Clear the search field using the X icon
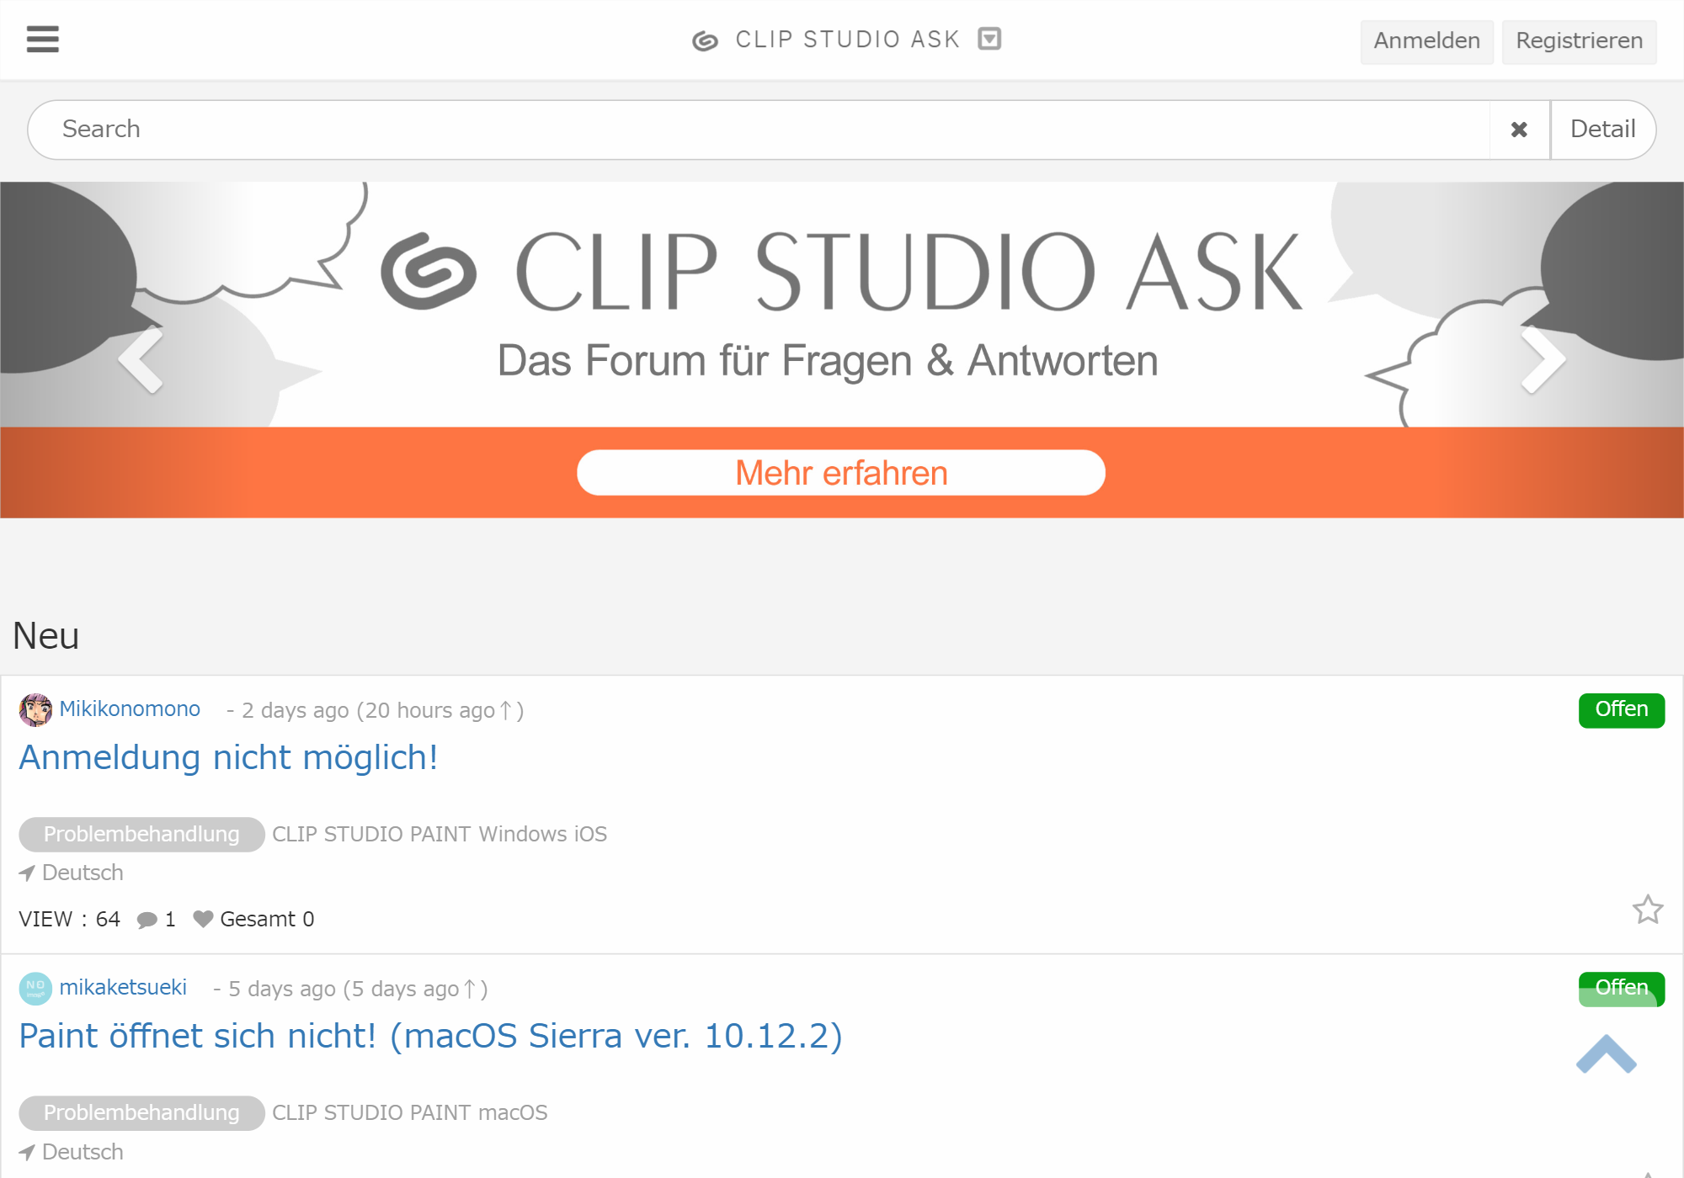The width and height of the screenshot is (1684, 1178). point(1518,129)
